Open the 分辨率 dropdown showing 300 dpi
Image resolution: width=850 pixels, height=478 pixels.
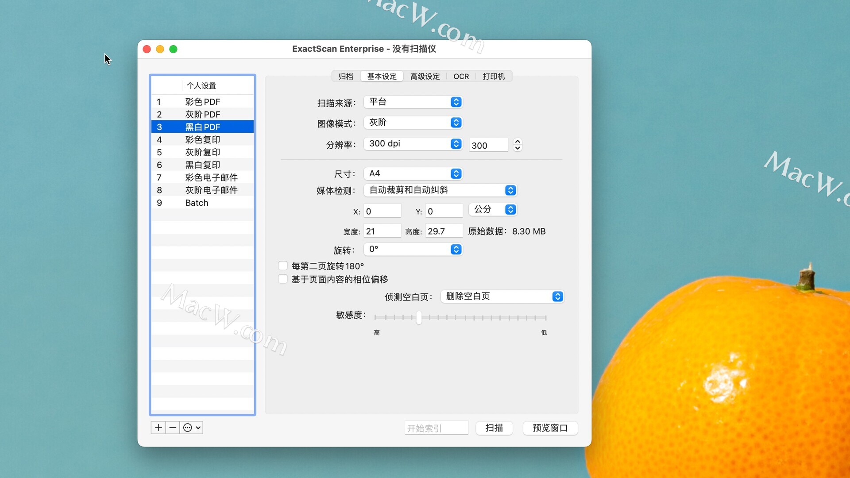click(x=413, y=143)
